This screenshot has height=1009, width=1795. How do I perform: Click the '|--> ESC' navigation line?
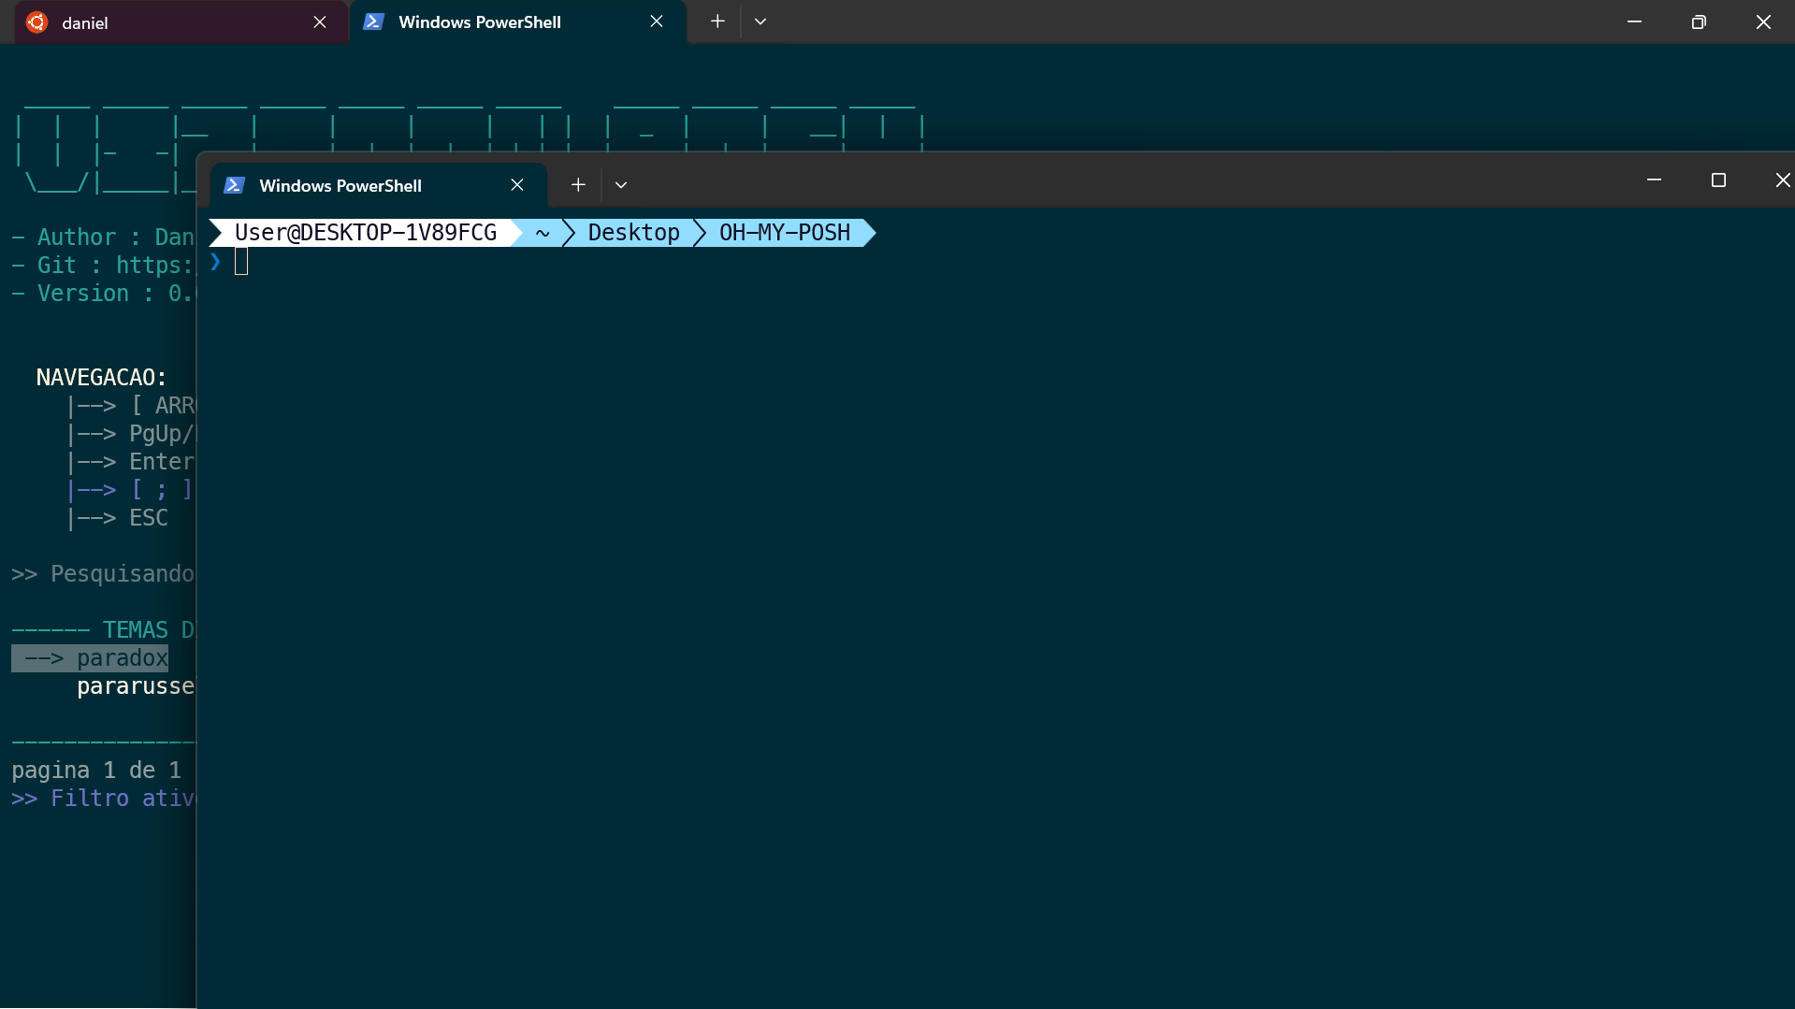point(117,518)
